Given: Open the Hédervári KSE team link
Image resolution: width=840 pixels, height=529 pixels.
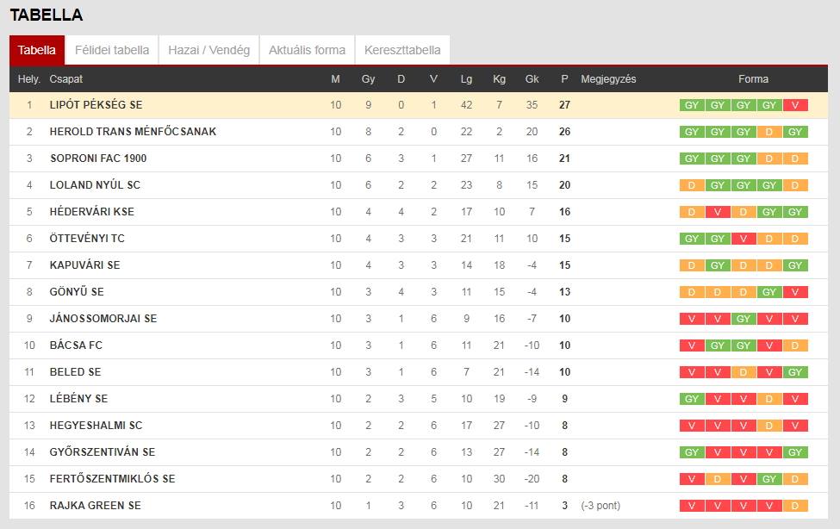Looking at the screenshot, I should tap(92, 212).
